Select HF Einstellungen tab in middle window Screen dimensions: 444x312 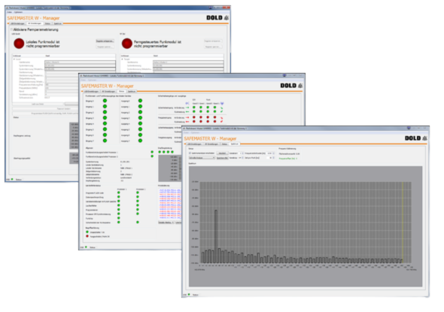108,92
